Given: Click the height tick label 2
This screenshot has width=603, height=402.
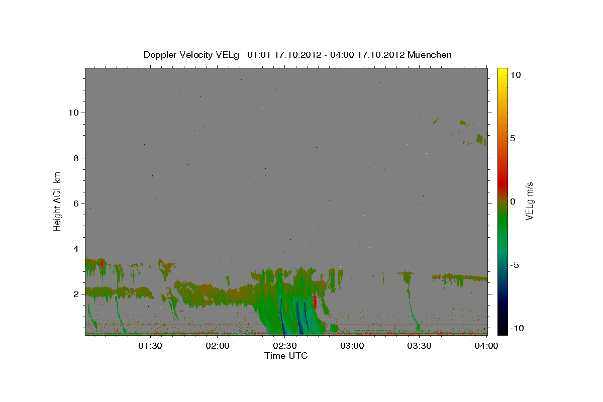Looking at the screenshot, I should tap(77, 294).
